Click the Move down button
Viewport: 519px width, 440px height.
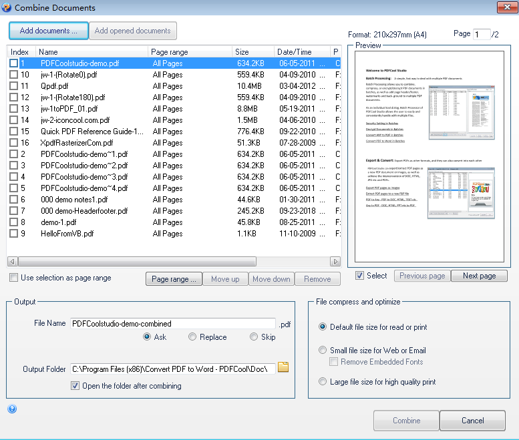tap(271, 279)
